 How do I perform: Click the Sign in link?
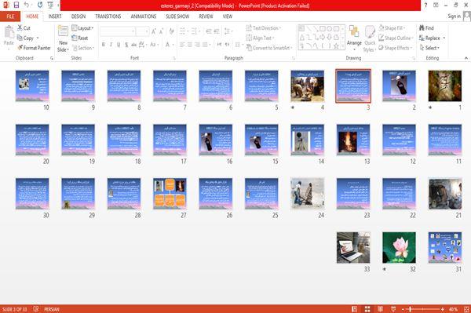click(x=455, y=16)
